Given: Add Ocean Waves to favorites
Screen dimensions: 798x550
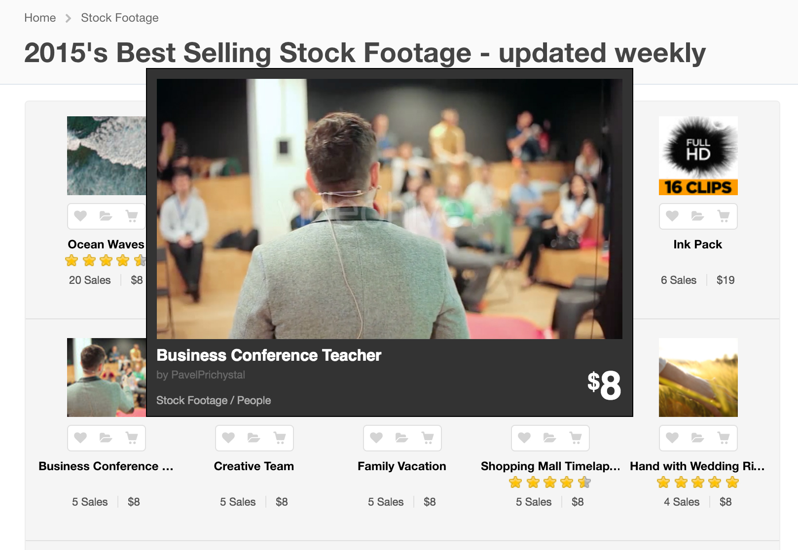Looking at the screenshot, I should pos(80,216).
